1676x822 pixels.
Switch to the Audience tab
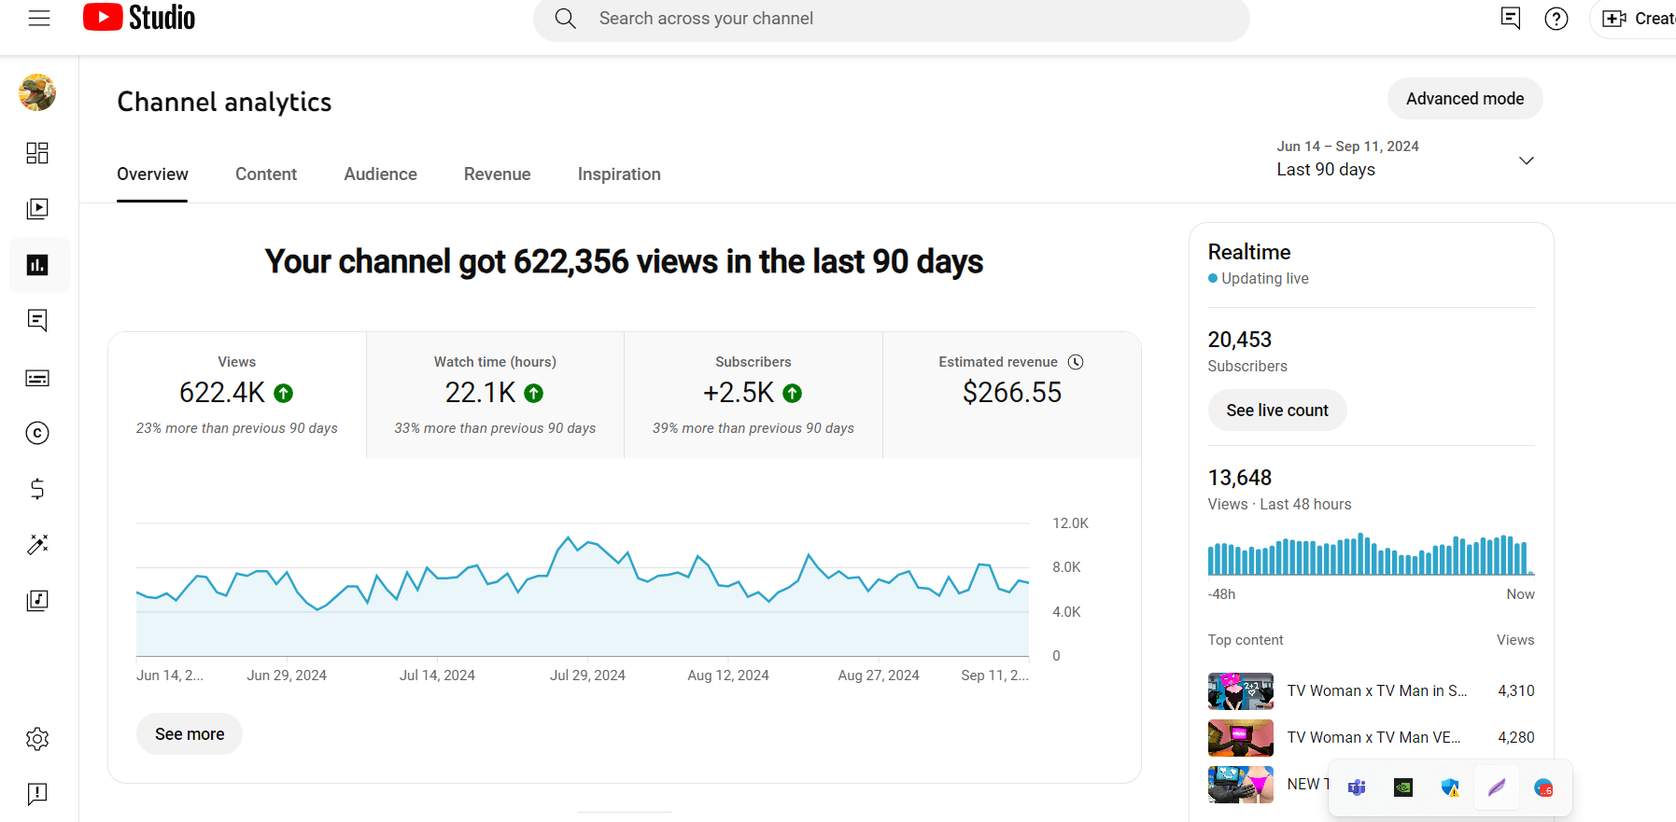tap(380, 174)
